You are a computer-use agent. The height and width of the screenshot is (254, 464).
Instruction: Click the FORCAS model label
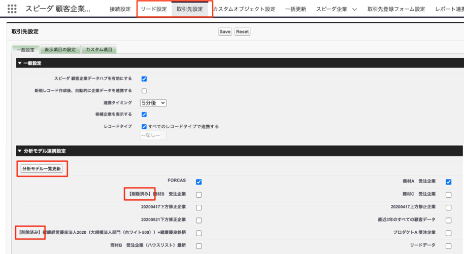(177, 180)
